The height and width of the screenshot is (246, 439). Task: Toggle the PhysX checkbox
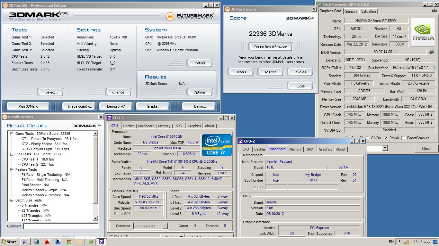tap(386, 138)
